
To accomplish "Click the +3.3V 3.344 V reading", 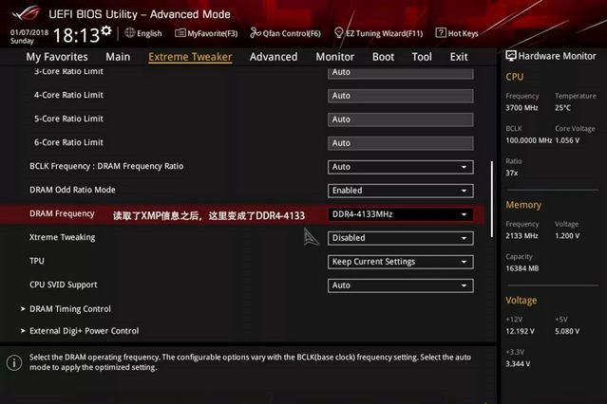I will [x=518, y=364].
